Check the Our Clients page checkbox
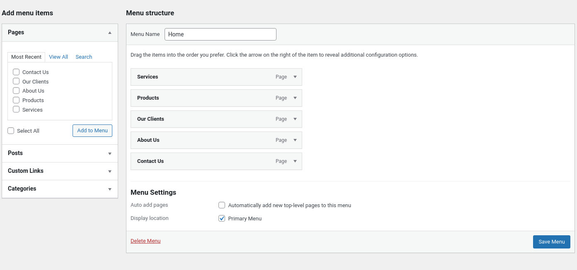 tap(16, 81)
